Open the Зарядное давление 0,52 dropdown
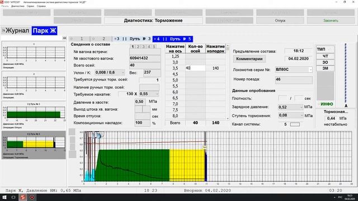The image size is (358, 201). pyautogui.click(x=290, y=107)
